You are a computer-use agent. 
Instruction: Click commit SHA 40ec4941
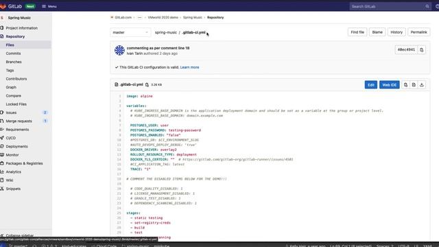(x=406, y=50)
